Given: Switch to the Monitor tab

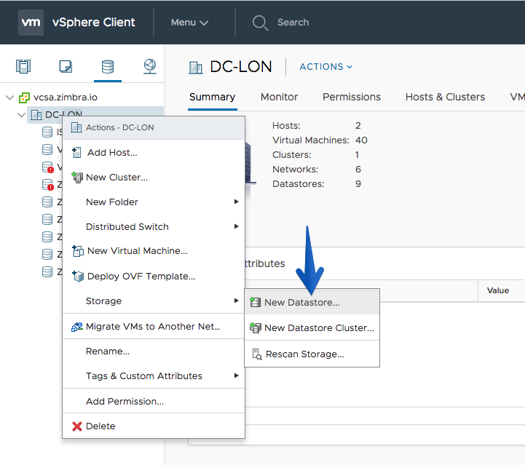Looking at the screenshot, I should click(279, 97).
